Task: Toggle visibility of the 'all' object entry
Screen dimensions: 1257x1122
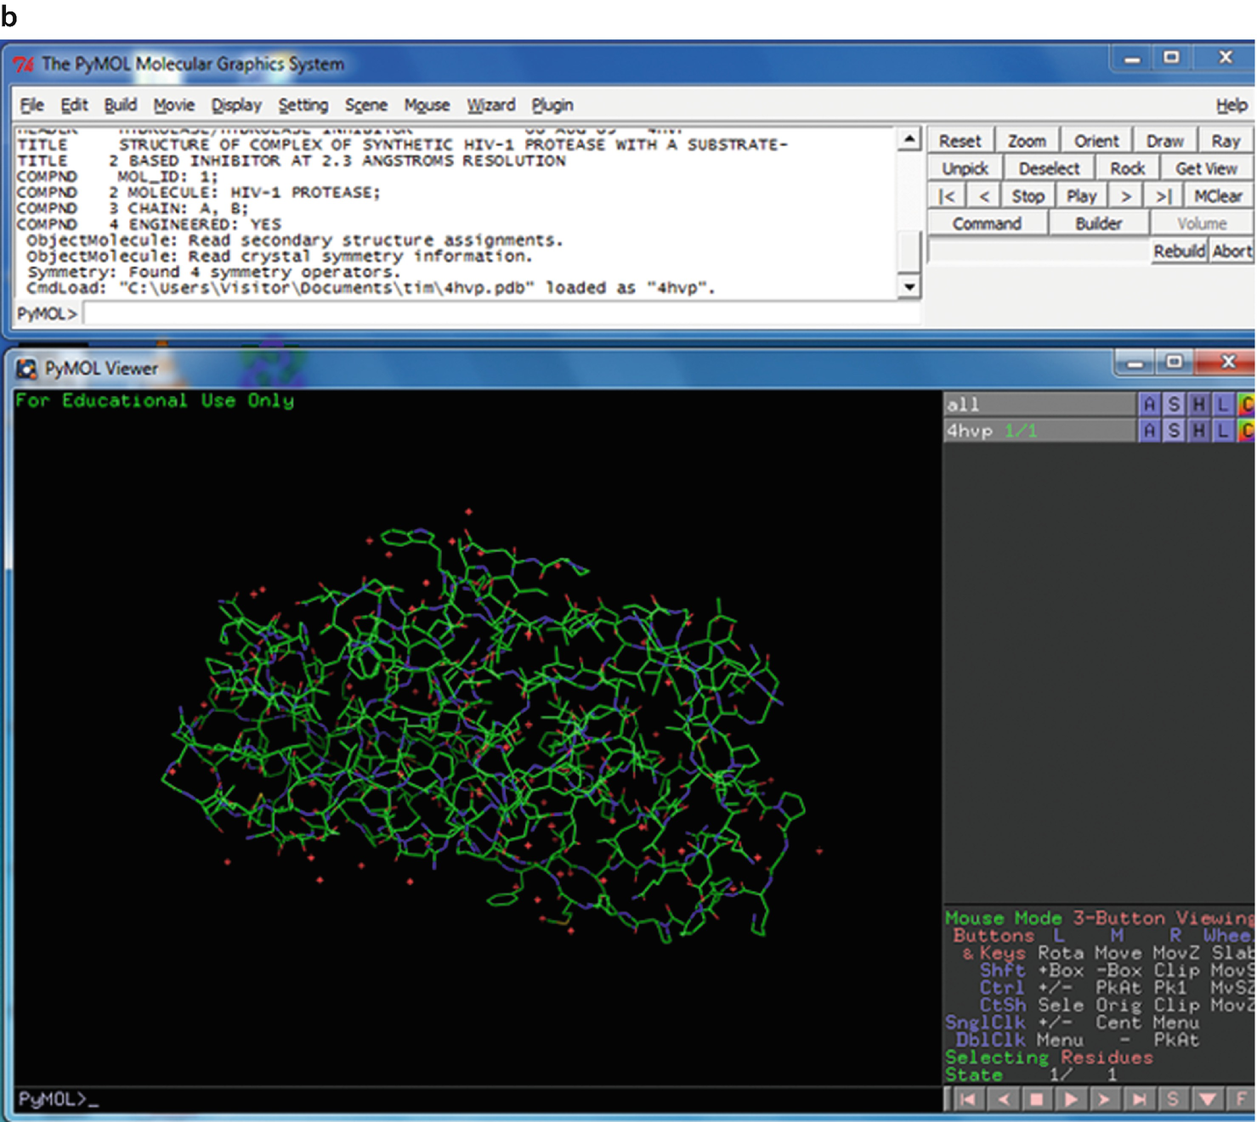Action: tap(1040, 404)
